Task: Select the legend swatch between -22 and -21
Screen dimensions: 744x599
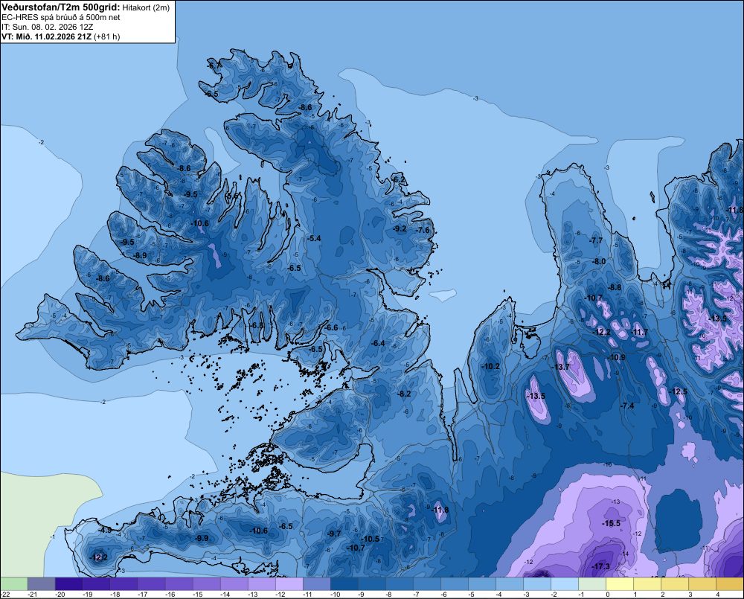Action: [13, 583]
